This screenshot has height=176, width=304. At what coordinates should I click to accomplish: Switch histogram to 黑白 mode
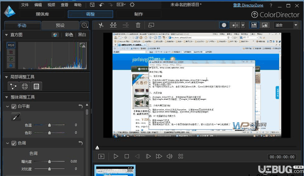point(82,35)
